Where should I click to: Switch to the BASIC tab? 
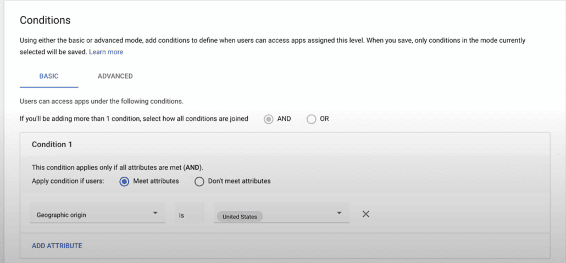[x=49, y=76]
